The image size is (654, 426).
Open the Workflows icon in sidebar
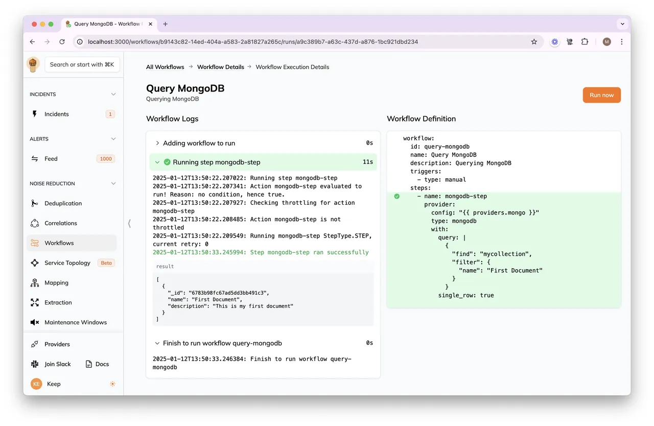pos(35,243)
